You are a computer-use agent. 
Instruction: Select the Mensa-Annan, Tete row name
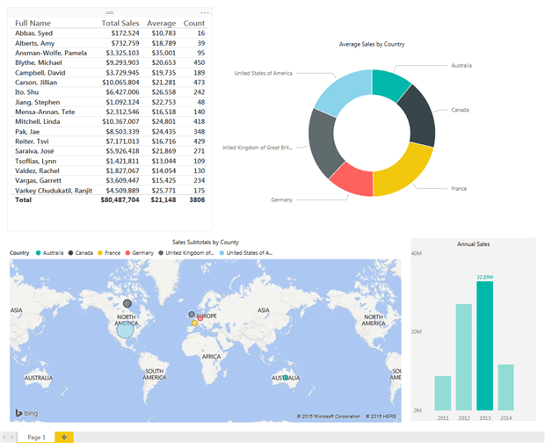[45, 112]
